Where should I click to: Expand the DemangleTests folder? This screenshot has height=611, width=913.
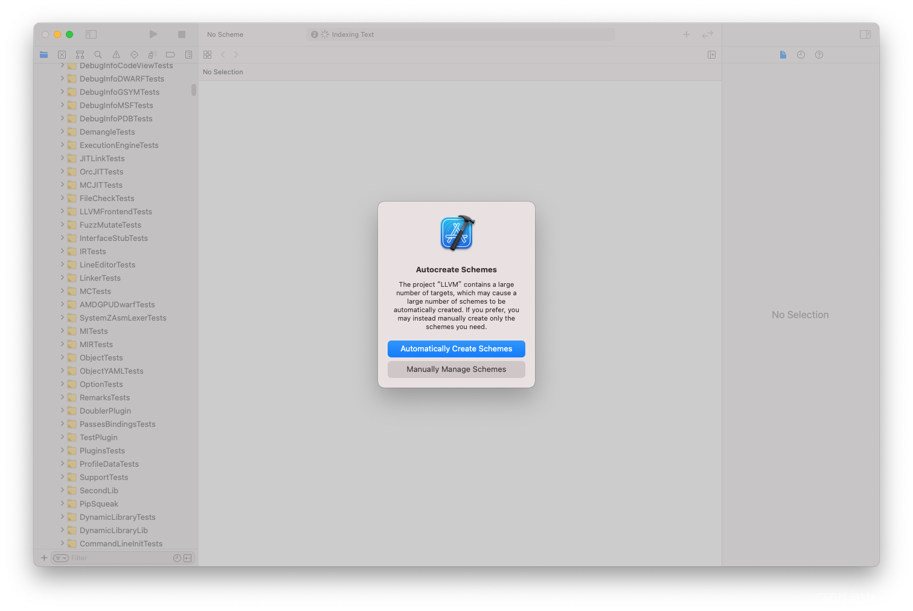point(62,132)
